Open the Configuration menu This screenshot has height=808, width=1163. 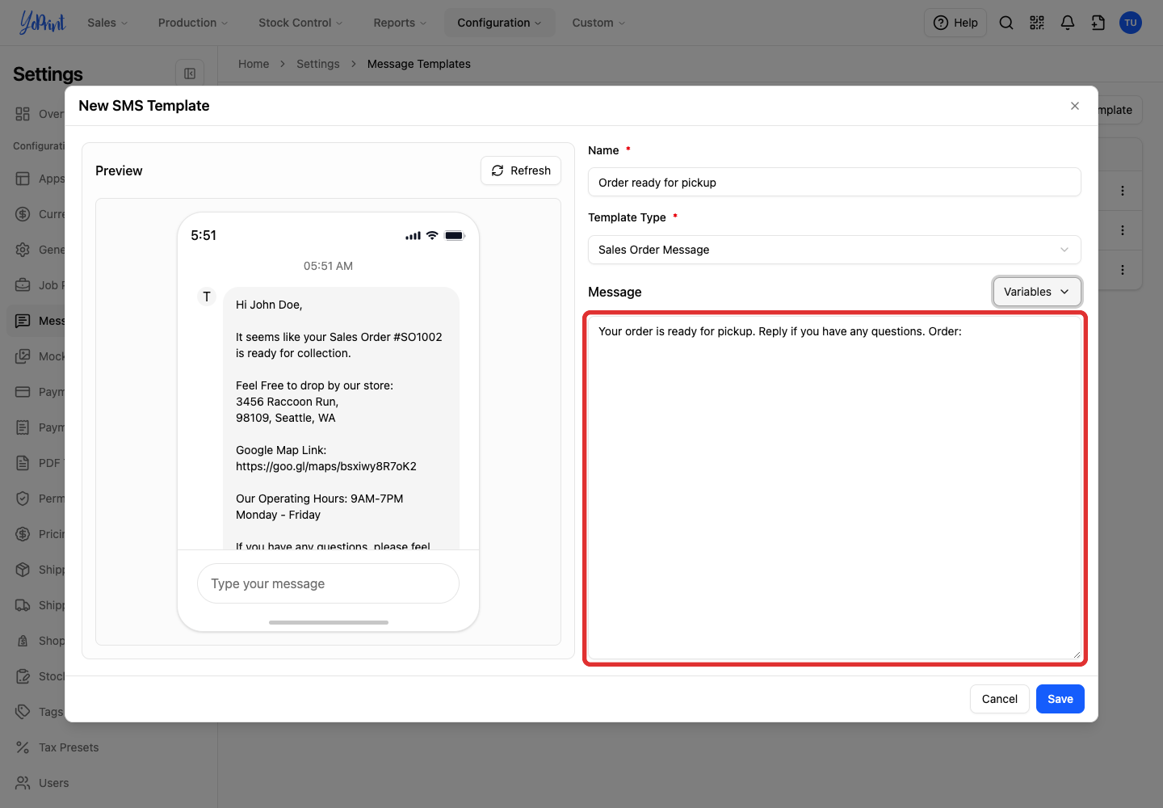click(x=499, y=23)
